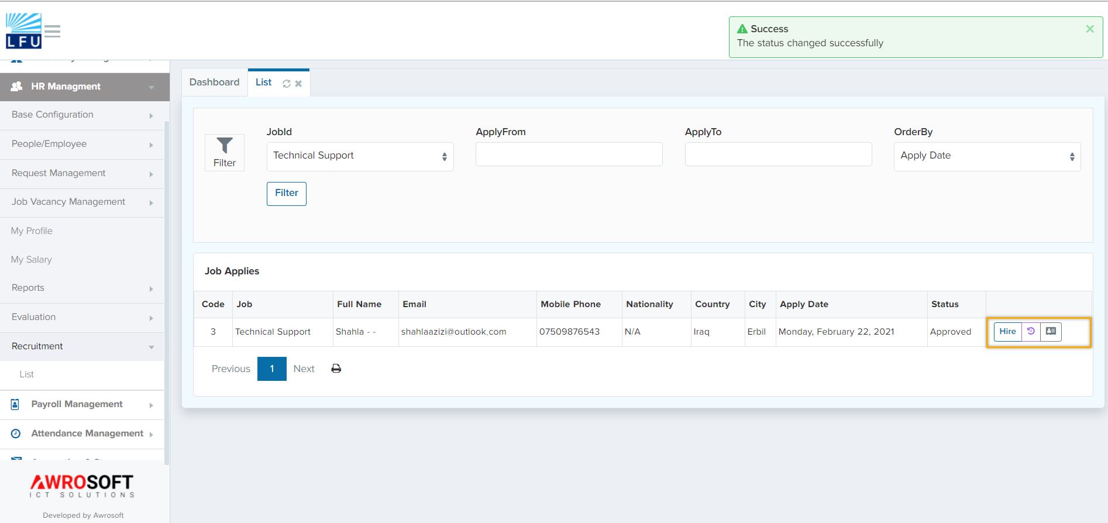Open the OrderBy dropdown
This screenshot has width=1108, height=523.
click(x=987, y=156)
